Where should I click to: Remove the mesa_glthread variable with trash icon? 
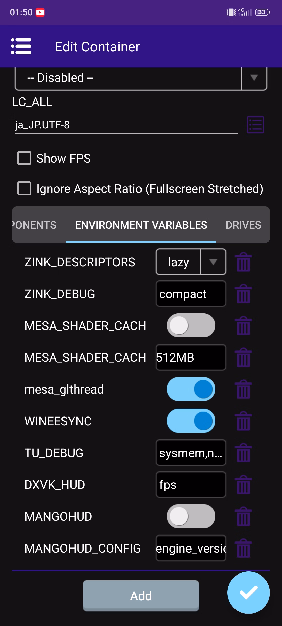tap(243, 389)
